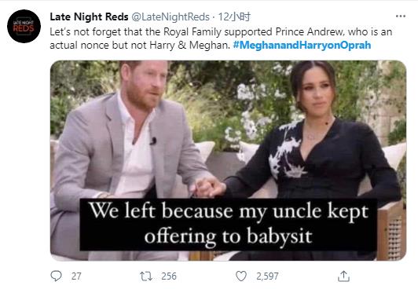The height and width of the screenshot is (289, 418).
Task: Click the Late Night Reds display name
Action: [x=89, y=17]
